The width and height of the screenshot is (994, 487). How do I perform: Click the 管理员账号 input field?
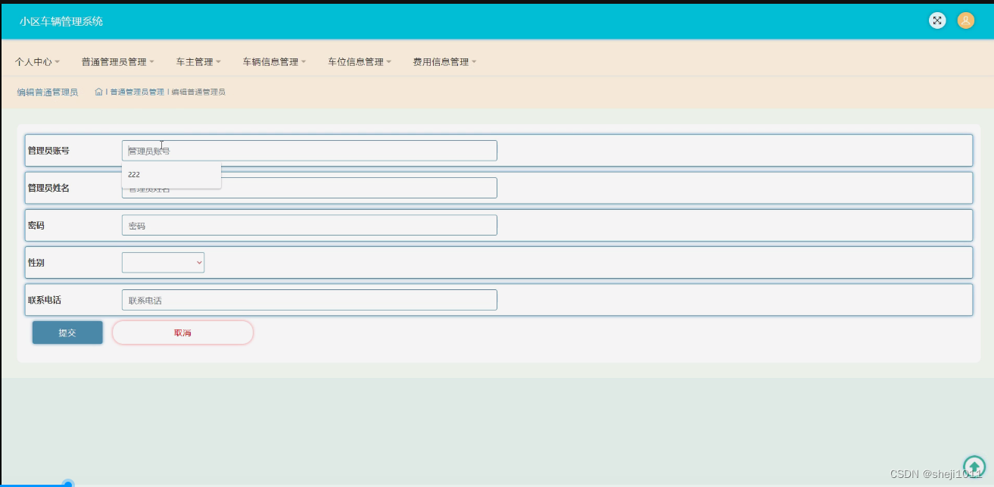309,150
